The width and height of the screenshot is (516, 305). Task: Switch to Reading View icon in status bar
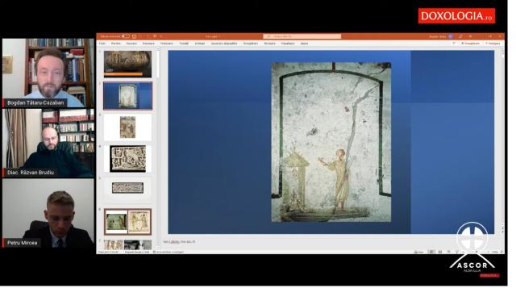448,252
